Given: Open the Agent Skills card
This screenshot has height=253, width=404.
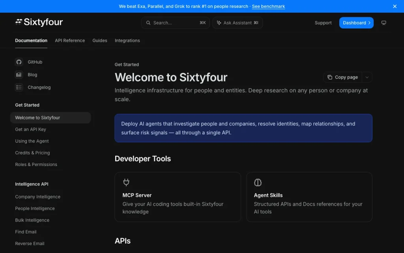Looking at the screenshot, I should [x=309, y=197].
